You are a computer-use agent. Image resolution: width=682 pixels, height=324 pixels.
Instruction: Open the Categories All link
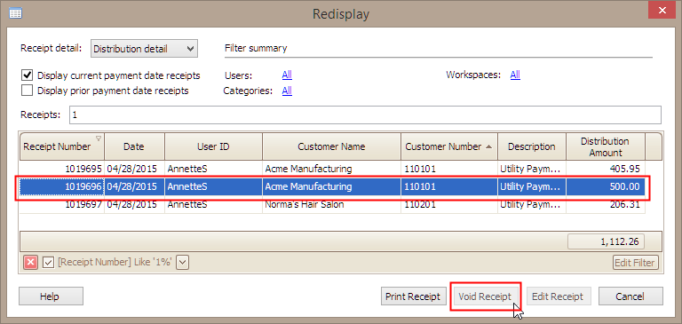pos(287,91)
